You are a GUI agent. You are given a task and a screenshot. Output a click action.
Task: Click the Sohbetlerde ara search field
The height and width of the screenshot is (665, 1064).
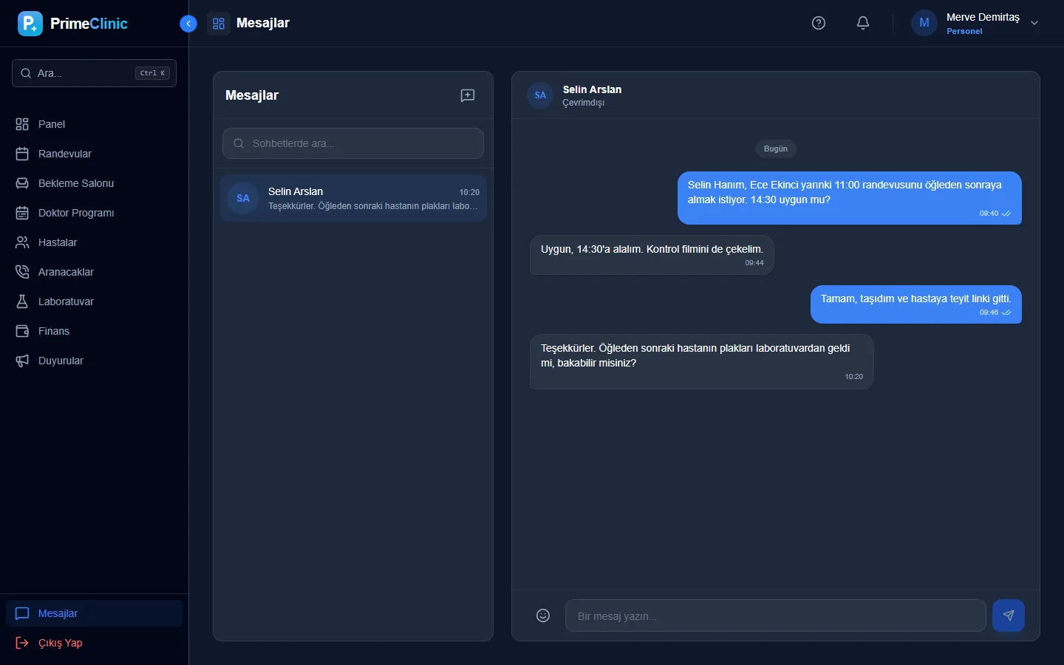coord(353,143)
